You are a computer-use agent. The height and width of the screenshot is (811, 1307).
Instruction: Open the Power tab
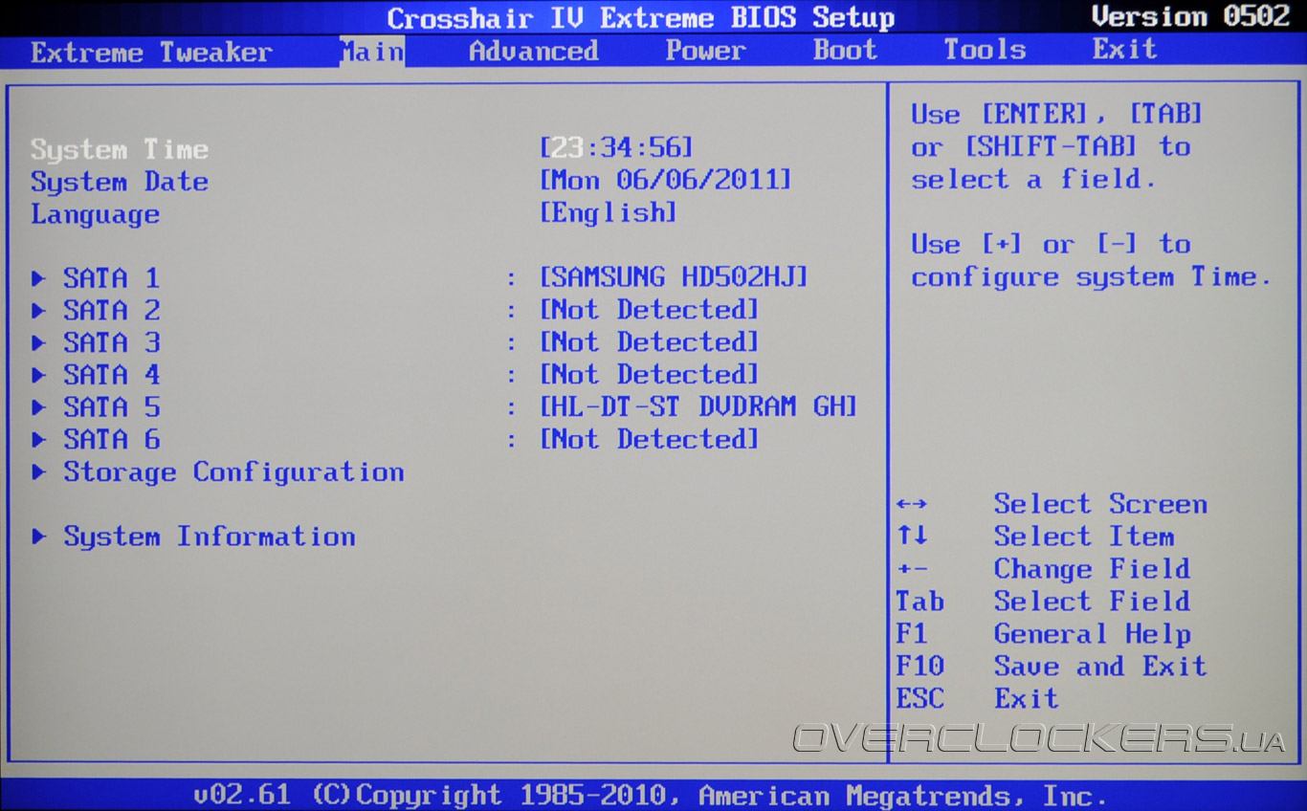(704, 52)
